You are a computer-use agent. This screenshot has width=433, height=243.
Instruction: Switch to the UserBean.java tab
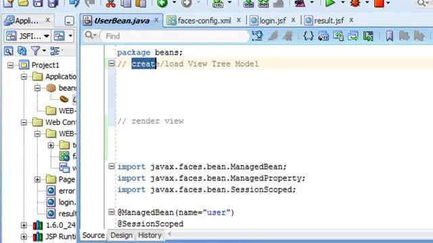pos(122,21)
